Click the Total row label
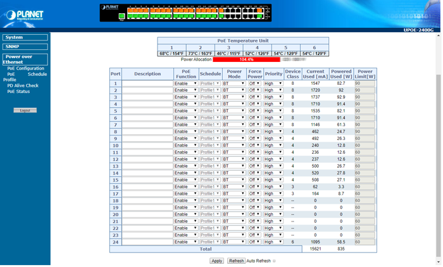 click(206, 249)
